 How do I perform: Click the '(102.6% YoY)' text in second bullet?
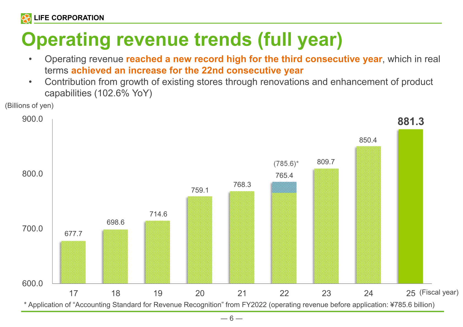pos(123,93)
